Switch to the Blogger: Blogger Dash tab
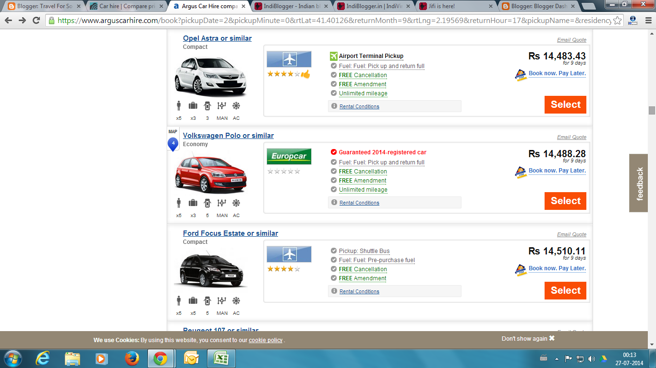This screenshot has width=656, height=368. [x=538, y=6]
